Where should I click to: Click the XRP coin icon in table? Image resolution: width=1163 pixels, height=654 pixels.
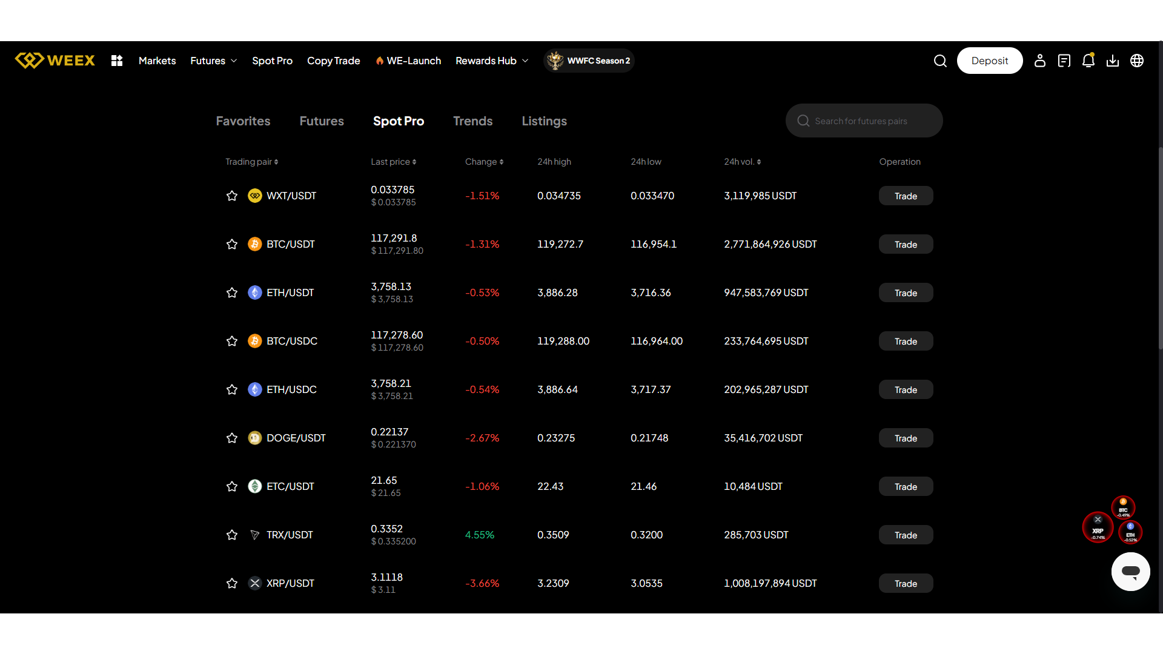click(x=255, y=583)
